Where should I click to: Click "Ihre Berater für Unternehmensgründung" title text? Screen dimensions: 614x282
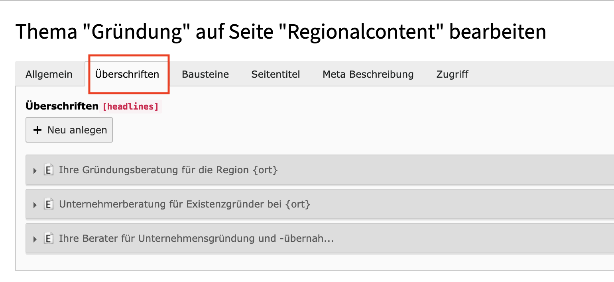point(196,239)
